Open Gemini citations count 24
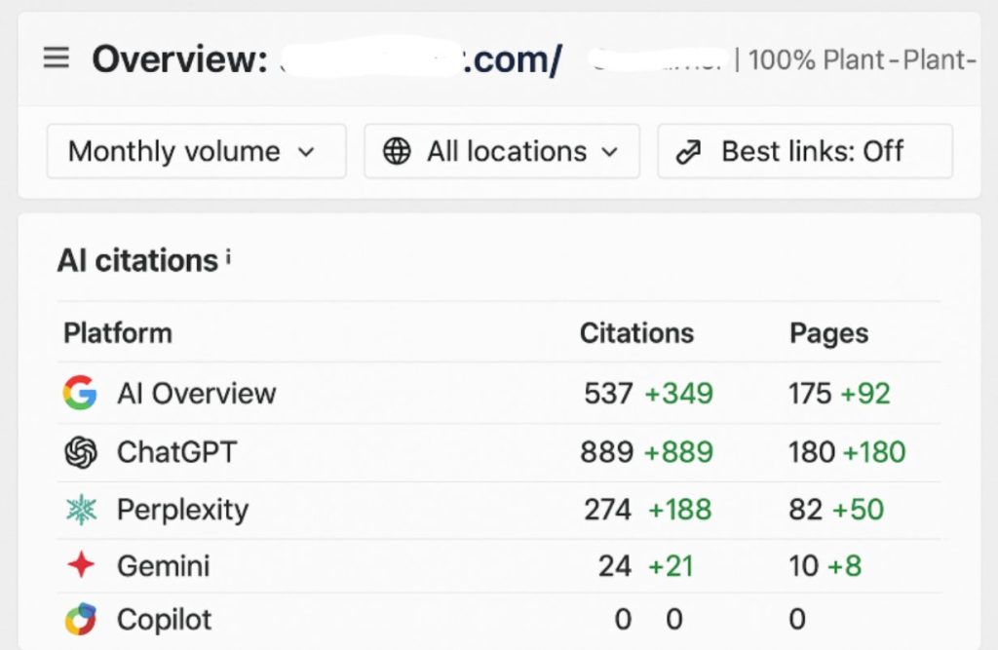The image size is (998, 650). [615, 565]
